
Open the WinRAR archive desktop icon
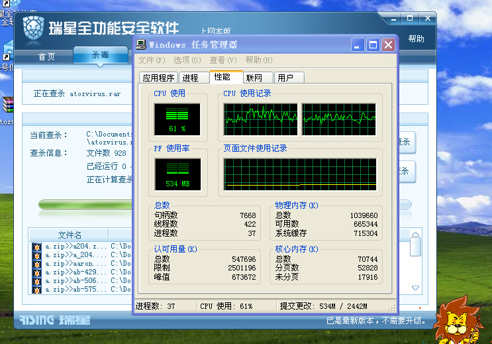8,105
